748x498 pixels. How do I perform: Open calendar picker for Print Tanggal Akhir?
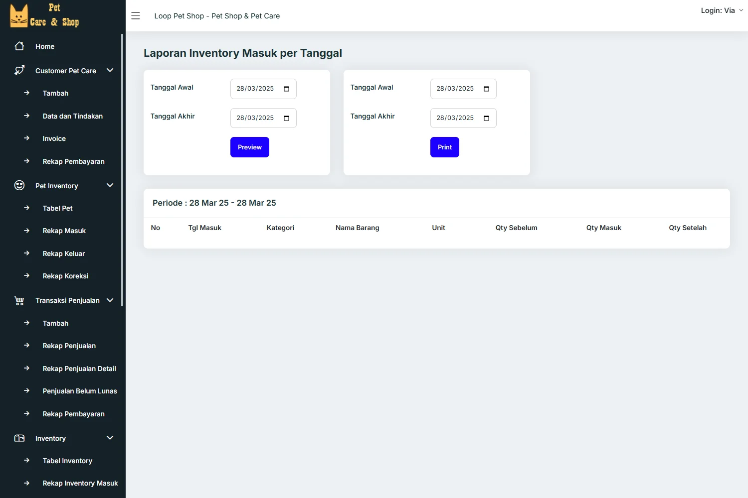487,118
